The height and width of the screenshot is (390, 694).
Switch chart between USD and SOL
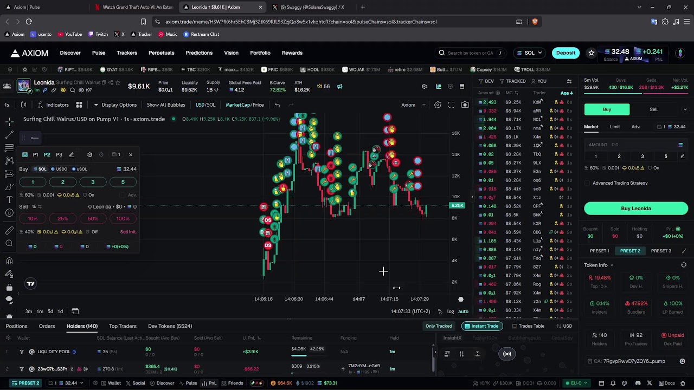coord(205,105)
